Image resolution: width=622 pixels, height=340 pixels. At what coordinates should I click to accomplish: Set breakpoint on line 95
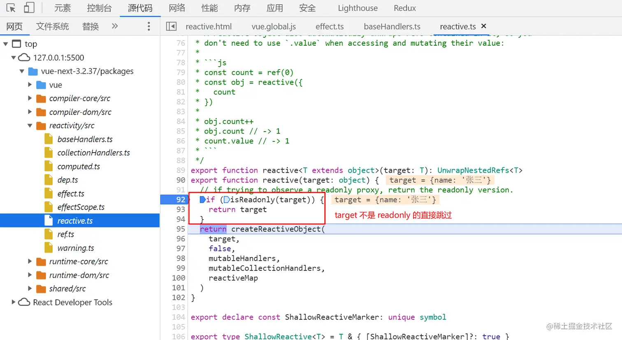pos(181,229)
